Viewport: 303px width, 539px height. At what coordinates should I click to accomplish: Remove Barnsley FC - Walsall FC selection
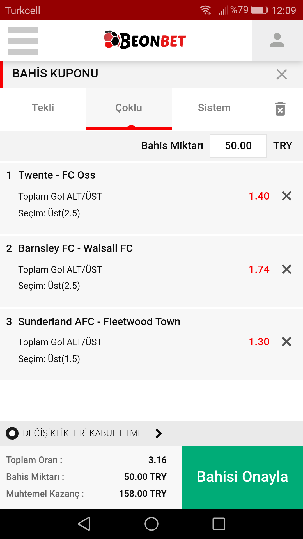click(x=286, y=269)
